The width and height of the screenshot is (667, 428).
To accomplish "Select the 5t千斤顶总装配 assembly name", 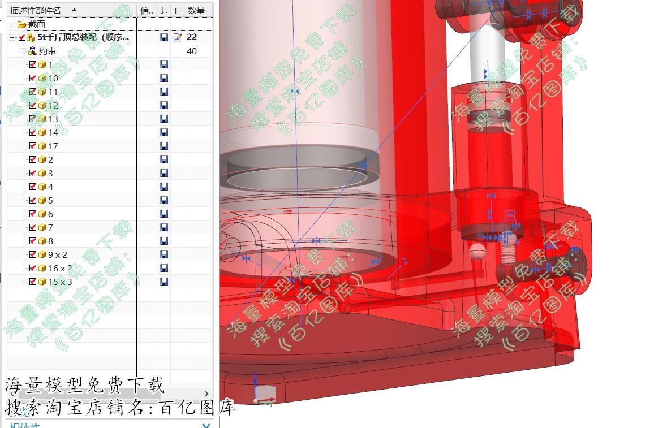I will pyautogui.click(x=83, y=37).
